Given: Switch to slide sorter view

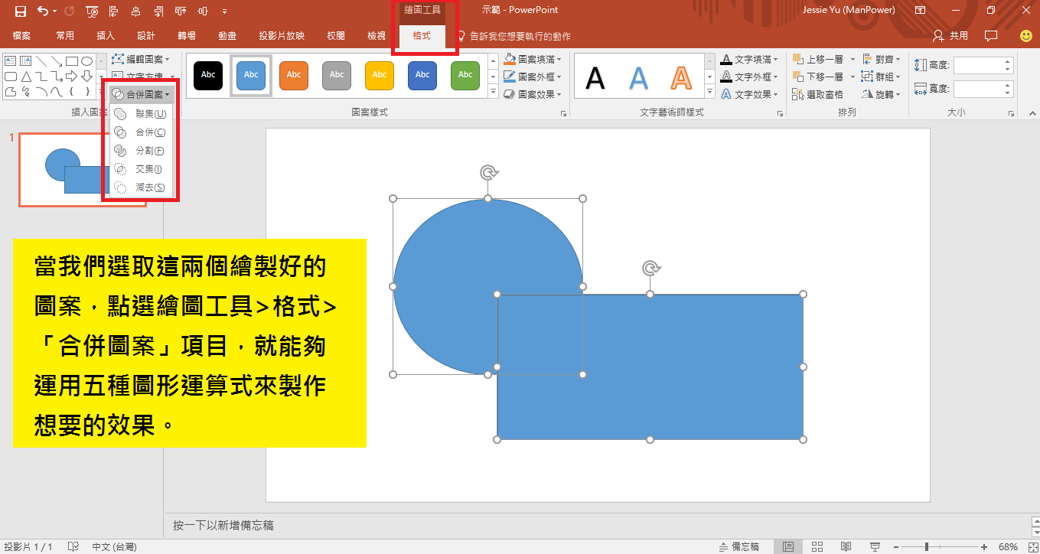Looking at the screenshot, I should tap(817, 546).
